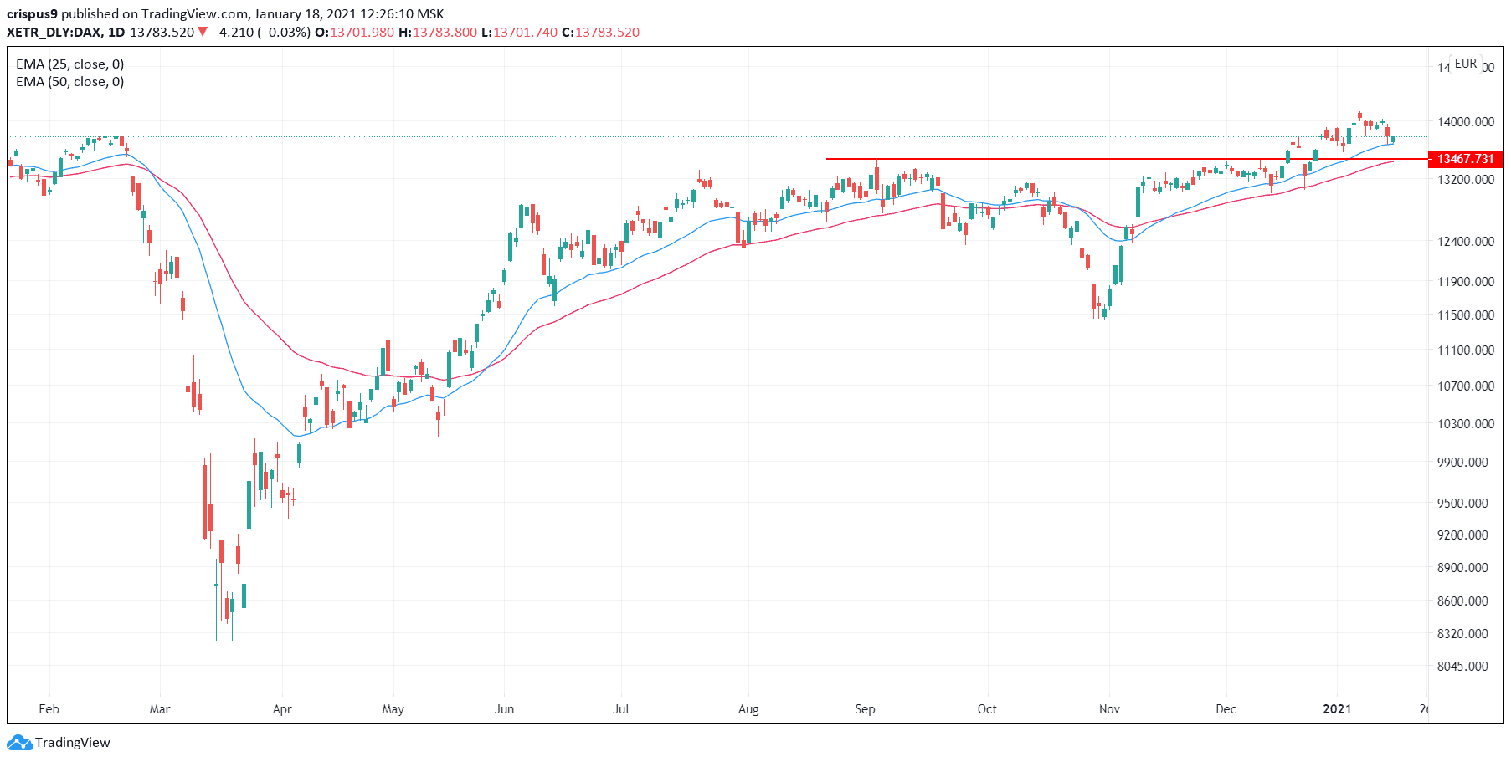Image resolution: width=1511 pixels, height=762 pixels.
Task: Click the EUR currency label
Action: tap(1466, 64)
